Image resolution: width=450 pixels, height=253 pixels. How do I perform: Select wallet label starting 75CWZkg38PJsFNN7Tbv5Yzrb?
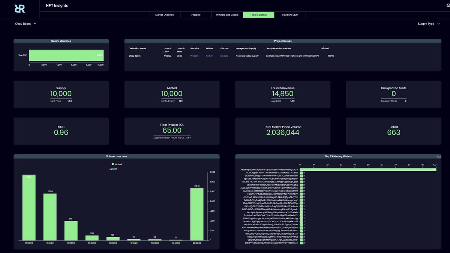(271, 173)
